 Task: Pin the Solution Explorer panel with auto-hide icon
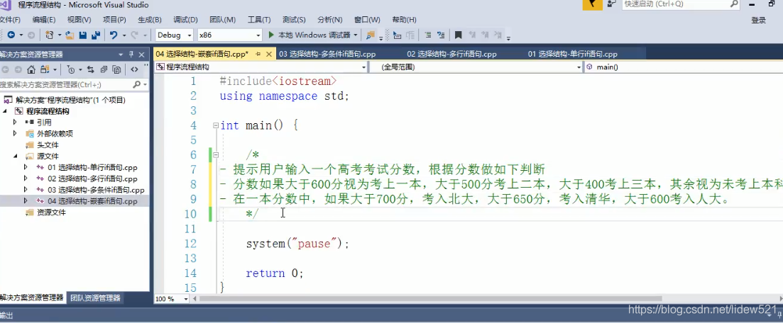click(x=131, y=55)
